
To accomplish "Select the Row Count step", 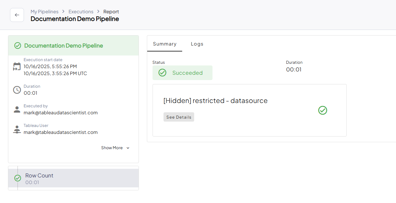I will (74, 178).
